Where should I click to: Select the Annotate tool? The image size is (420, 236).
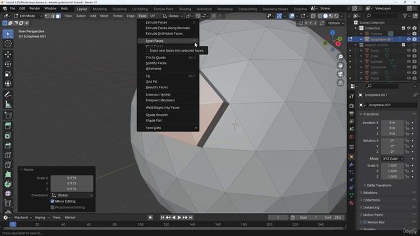tap(8, 94)
